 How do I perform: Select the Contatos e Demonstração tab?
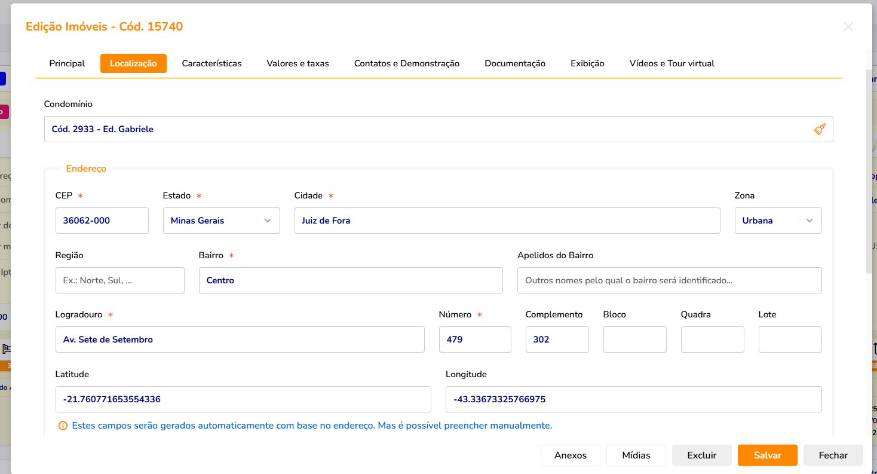click(x=406, y=63)
